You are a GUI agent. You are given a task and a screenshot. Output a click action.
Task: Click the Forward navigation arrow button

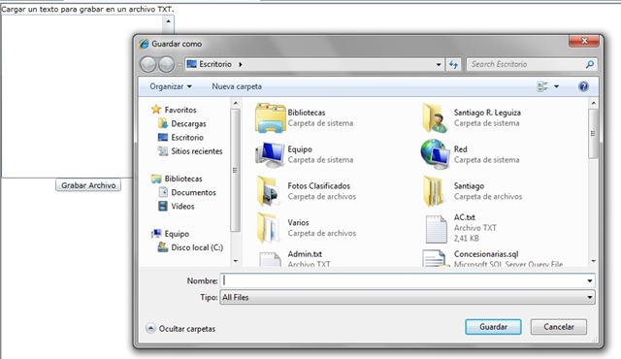coord(166,64)
